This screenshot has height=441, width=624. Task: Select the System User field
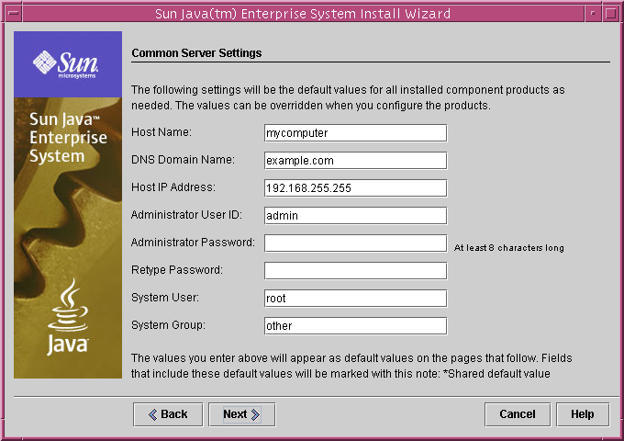point(355,299)
